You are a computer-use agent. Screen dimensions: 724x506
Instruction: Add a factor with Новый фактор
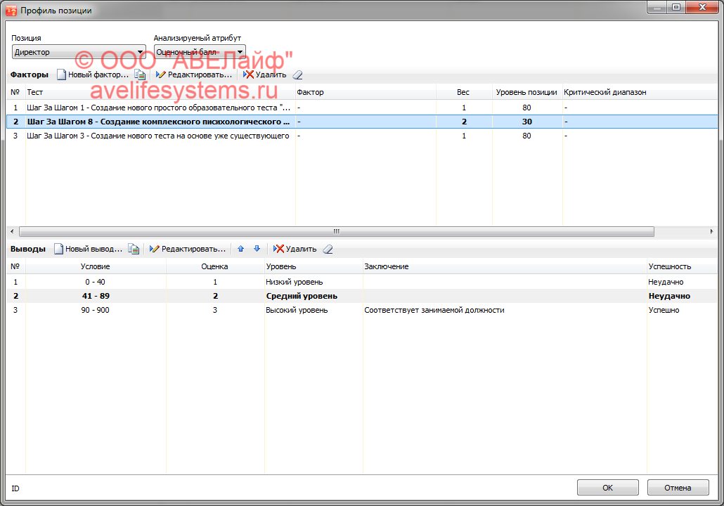point(93,74)
